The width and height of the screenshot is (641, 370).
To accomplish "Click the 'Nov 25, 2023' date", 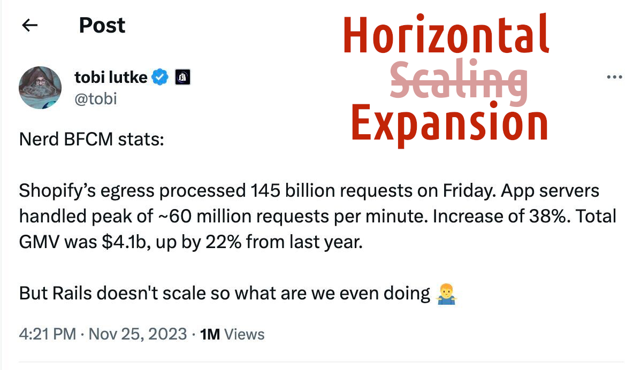I will pos(138,335).
